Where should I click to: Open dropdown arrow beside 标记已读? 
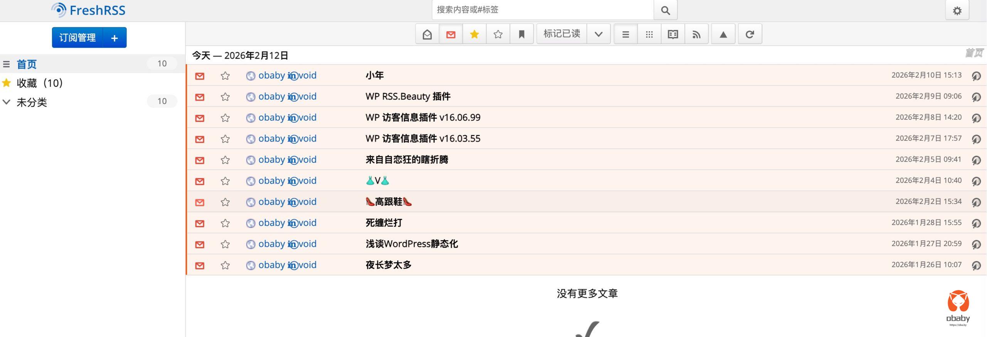click(x=598, y=34)
